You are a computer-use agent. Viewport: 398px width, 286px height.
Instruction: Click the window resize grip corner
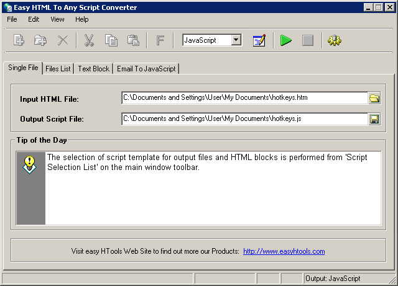pyautogui.click(x=392, y=279)
